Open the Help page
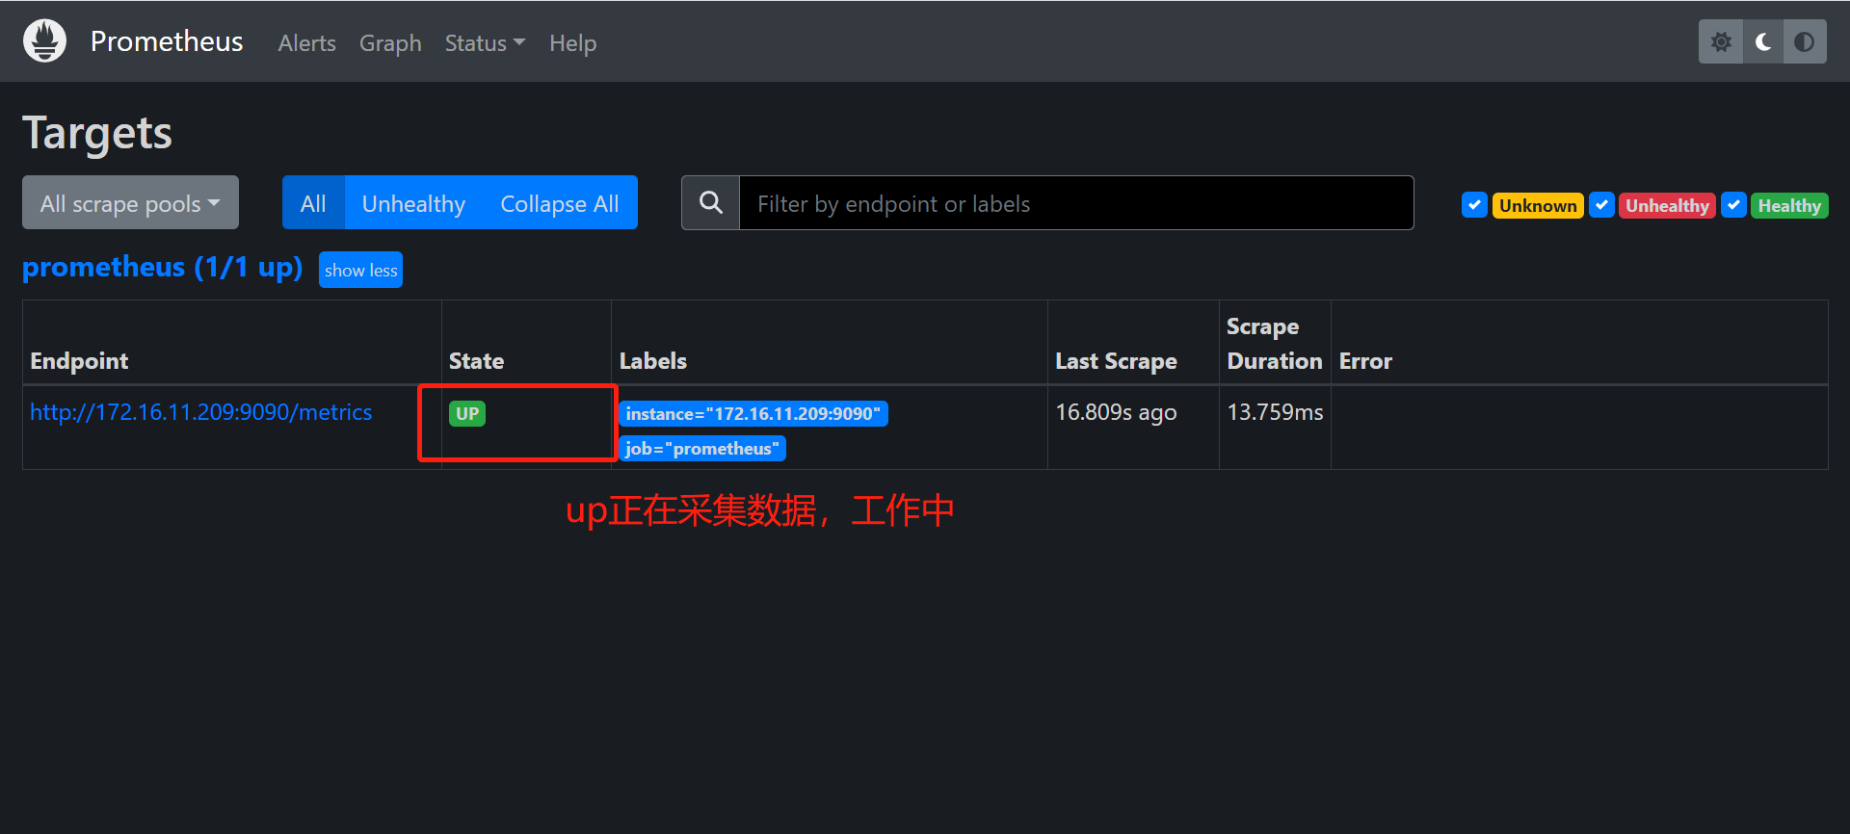The height and width of the screenshot is (834, 1850). coord(573,43)
